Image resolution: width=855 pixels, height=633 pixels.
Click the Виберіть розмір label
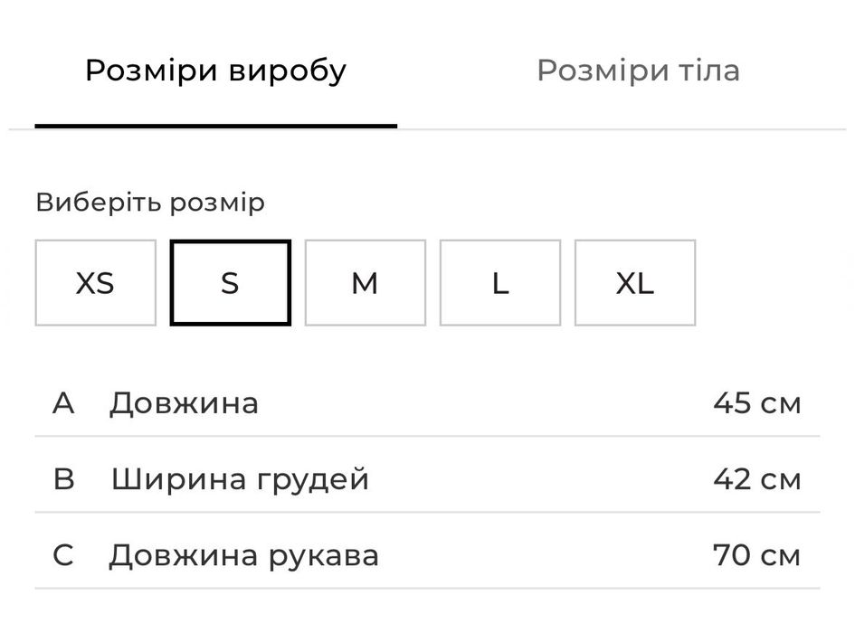150,203
